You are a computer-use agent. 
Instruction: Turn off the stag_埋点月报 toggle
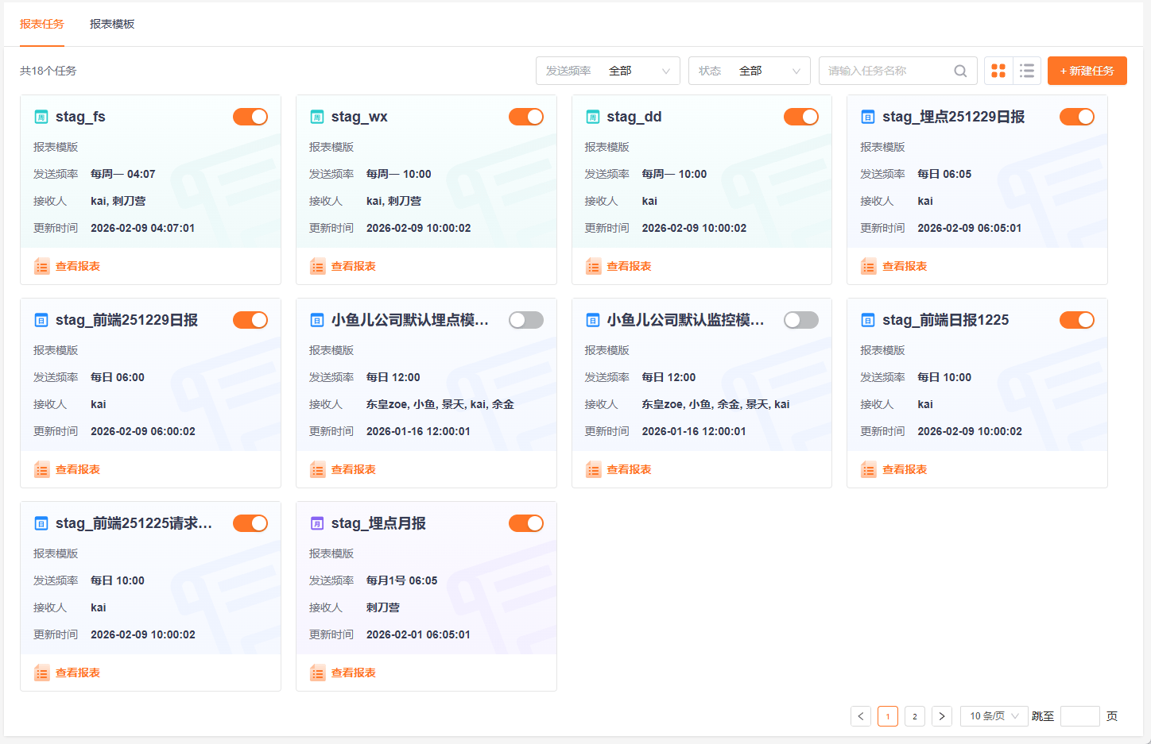click(526, 523)
